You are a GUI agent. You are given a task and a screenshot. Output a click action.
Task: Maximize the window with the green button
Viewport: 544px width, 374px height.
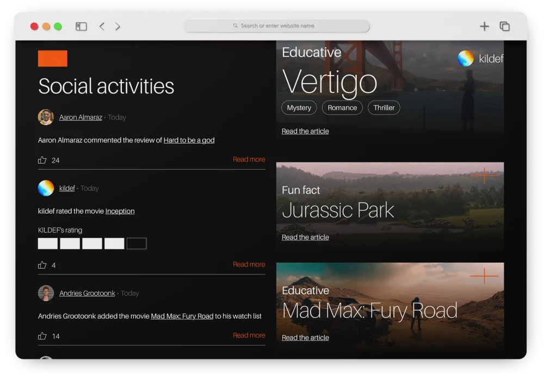point(58,26)
